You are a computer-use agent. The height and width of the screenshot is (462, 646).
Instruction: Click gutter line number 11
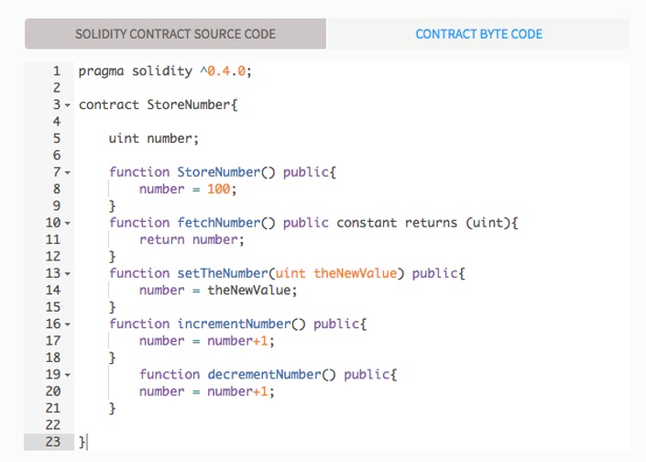coord(53,240)
